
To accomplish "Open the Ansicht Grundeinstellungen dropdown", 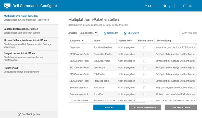I will (88, 33).
